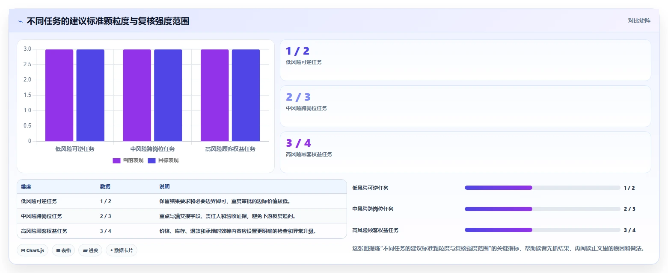Click x-axis label 中风险跨岗位任务 under chart
Viewport: 668px width, 273px height.
pos(152,149)
